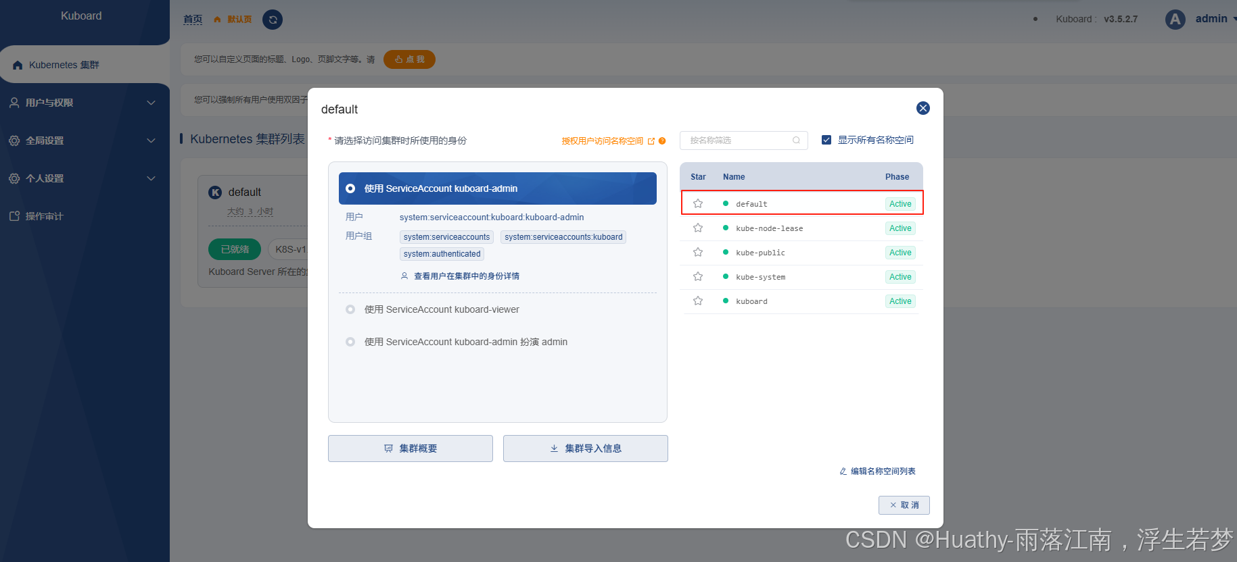1237x562 pixels.
Task: Expand the 全局设置 menu chevron
Action: tap(151, 140)
